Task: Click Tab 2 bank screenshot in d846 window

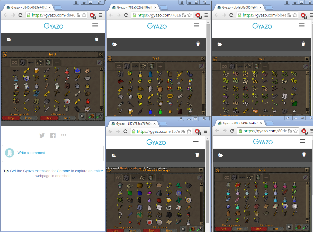Action: point(53,86)
